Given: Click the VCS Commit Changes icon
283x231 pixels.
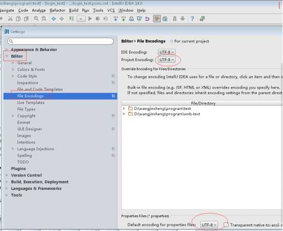Looking at the screenshot, I should pyautogui.click(x=124, y=19).
